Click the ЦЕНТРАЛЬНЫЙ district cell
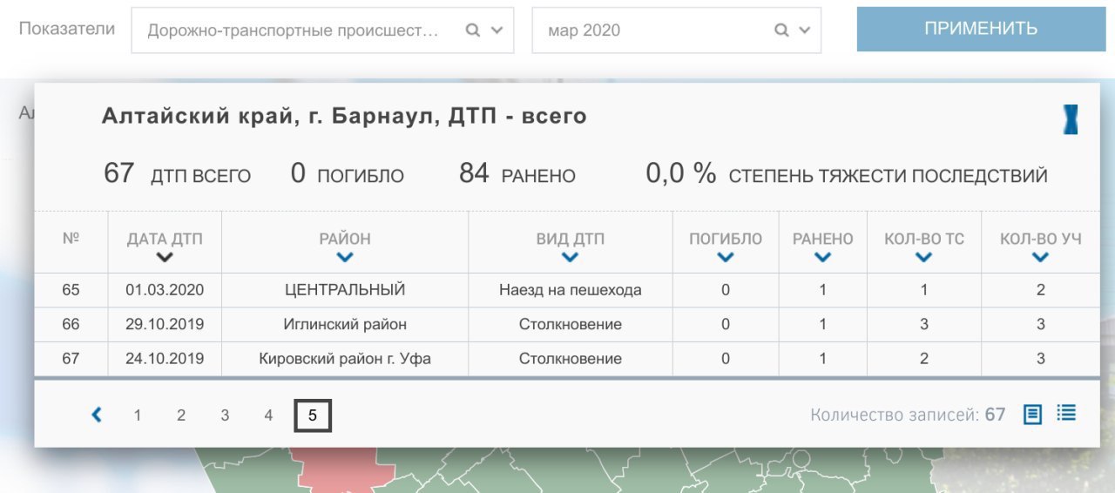 (x=345, y=290)
